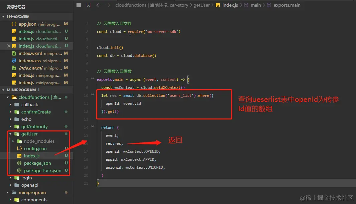Click the bookmark icon in the editor toolbar
The width and height of the screenshot is (356, 204).
click(x=88, y=5)
